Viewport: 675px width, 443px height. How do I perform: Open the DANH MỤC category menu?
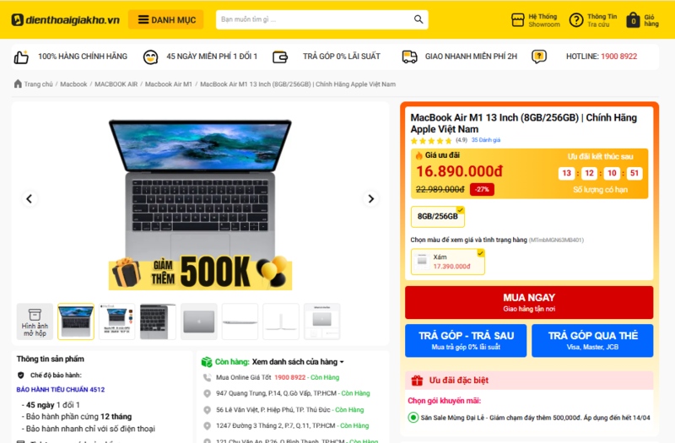166,19
